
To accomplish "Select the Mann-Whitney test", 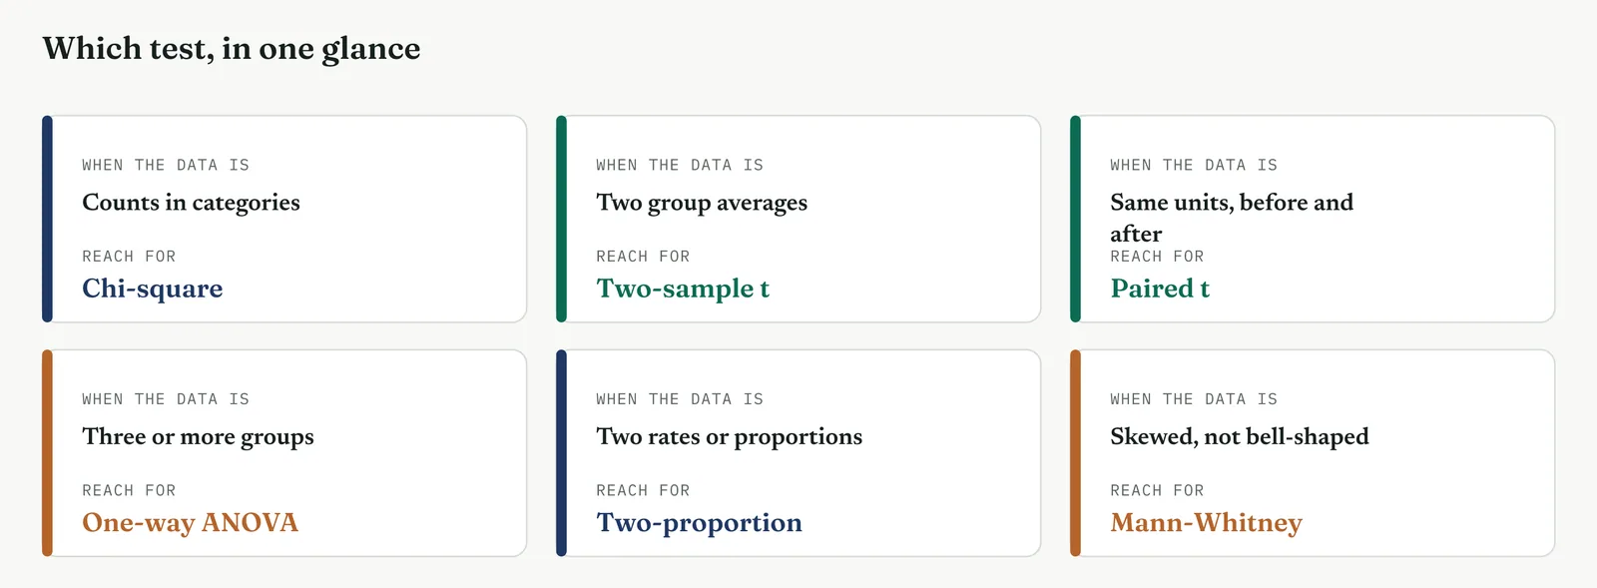I will 1206,522.
